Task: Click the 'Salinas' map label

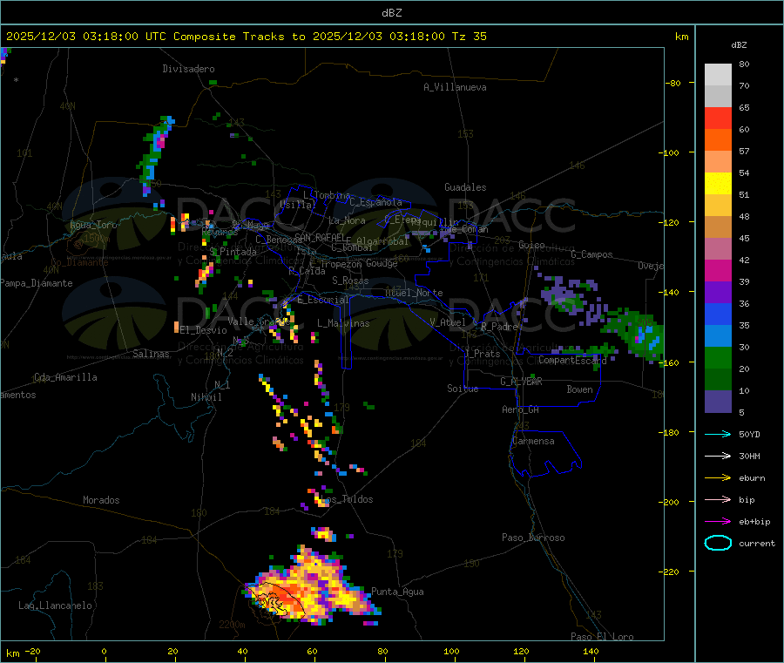Action: click(151, 354)
